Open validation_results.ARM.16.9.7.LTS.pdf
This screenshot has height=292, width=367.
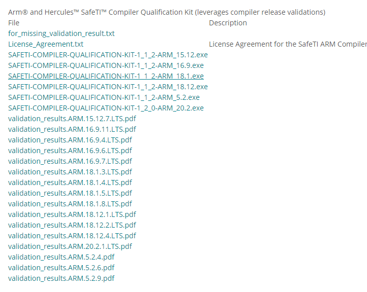click(x=70, y=161)
